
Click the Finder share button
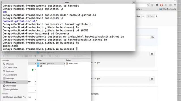click(50, 56)
